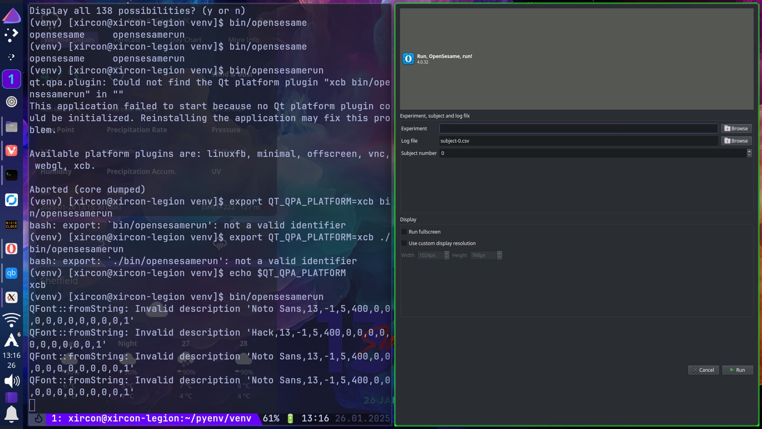Enable Use custom display resolution checkbox

point(404,243)
